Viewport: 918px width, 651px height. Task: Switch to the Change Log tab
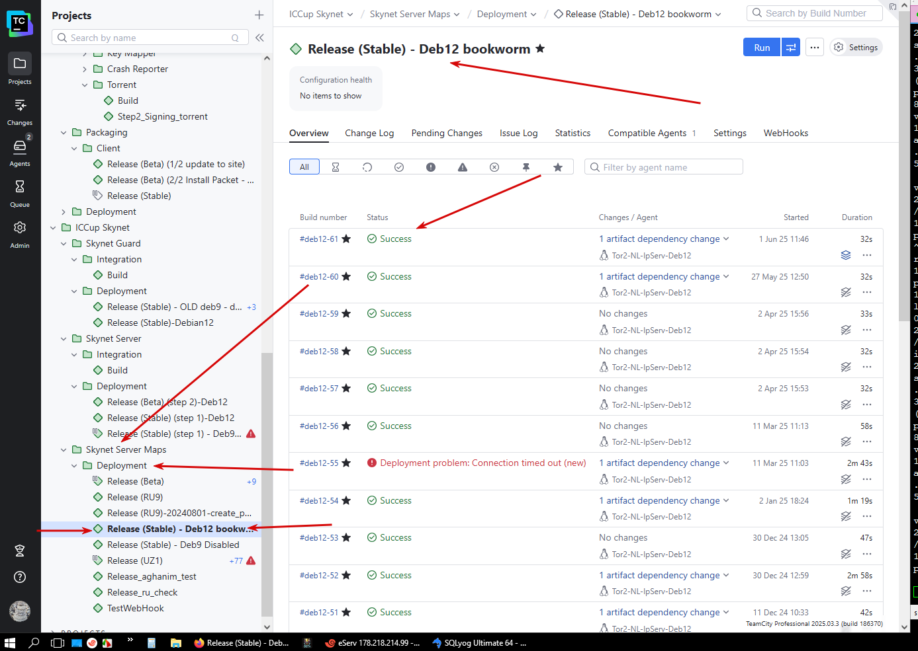pyautogui.click(x=369, y=133)
